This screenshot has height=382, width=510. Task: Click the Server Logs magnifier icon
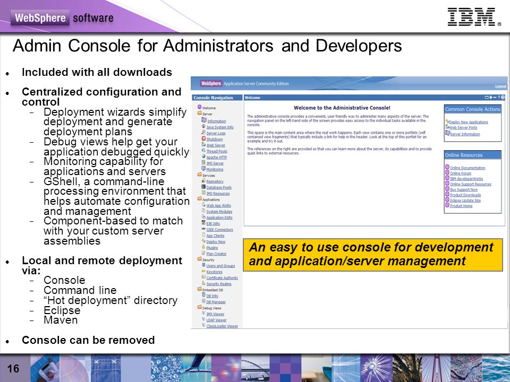(203, 133)
